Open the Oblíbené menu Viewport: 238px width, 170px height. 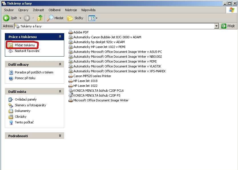pos(55,10)
